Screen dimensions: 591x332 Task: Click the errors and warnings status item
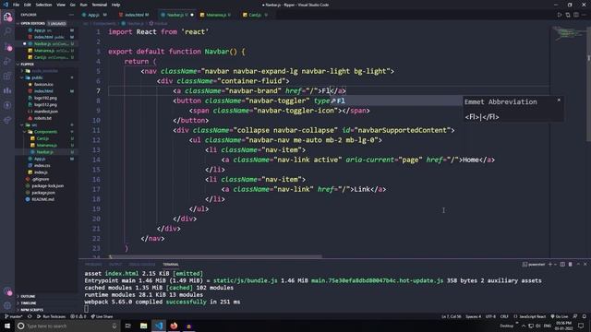click(78, 316)
